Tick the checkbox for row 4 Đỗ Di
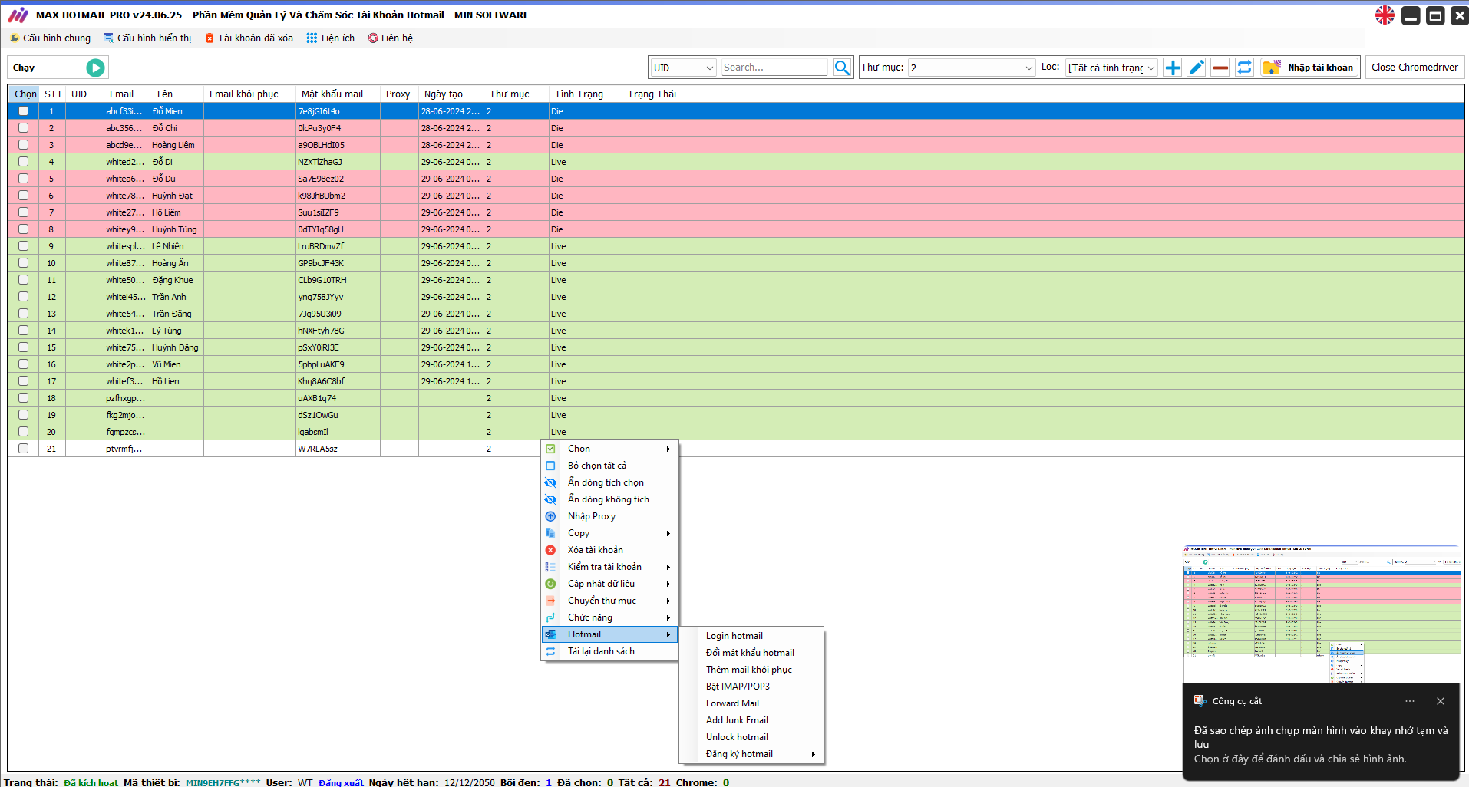1469x787 pixels. point(24,162)
